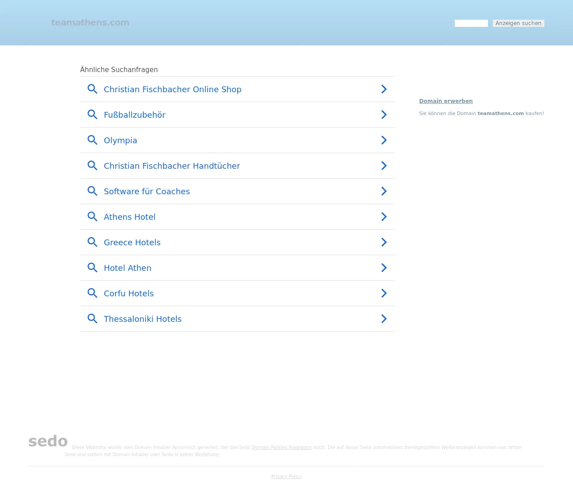
Task: Click the teamathens.com header title
Action: coord(90,22)
